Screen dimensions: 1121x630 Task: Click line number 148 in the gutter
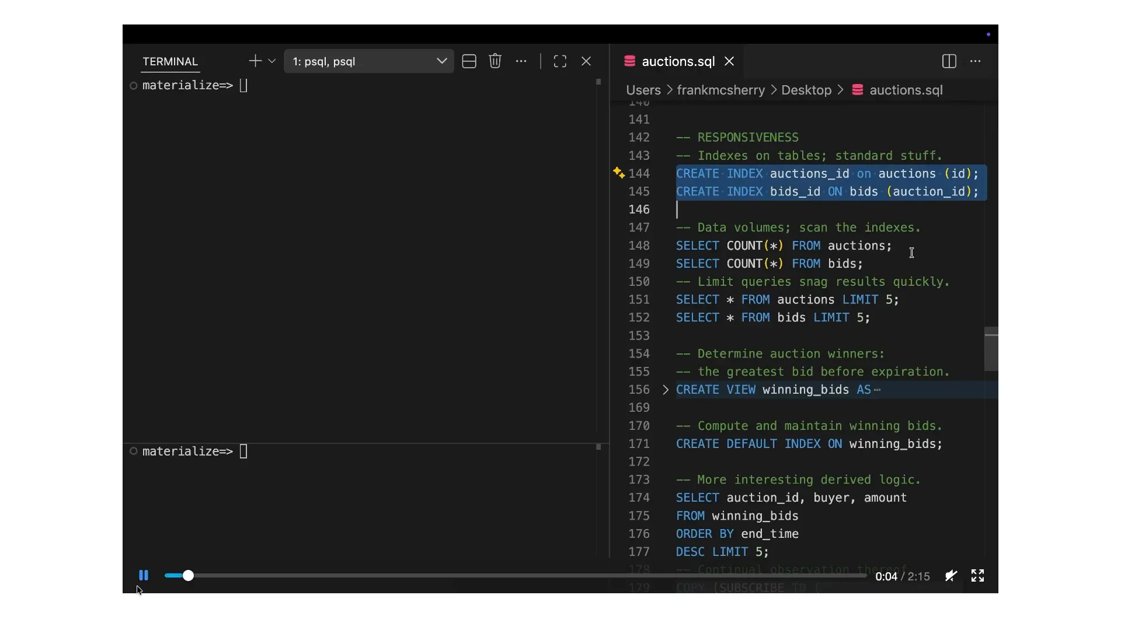click(x=639, y=246)
